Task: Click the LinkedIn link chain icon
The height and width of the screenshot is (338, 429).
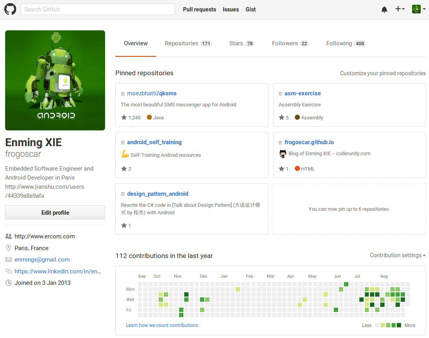Action: 8,271
